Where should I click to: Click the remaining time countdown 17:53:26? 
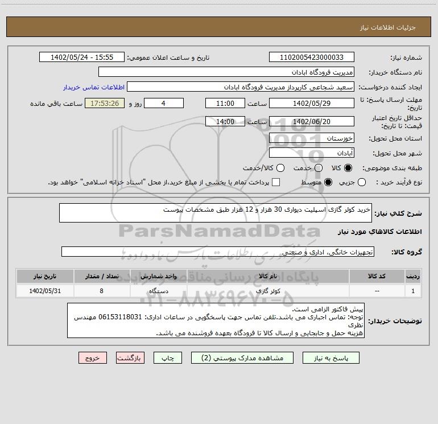tap(105, 103)
